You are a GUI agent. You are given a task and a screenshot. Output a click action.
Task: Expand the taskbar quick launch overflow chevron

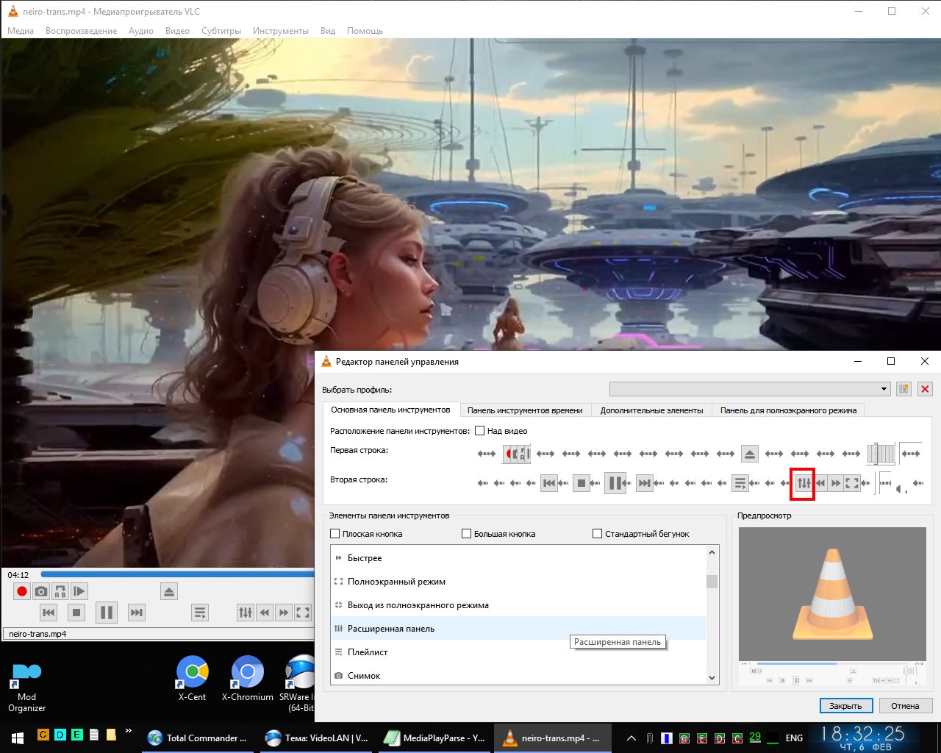point(129,732)
